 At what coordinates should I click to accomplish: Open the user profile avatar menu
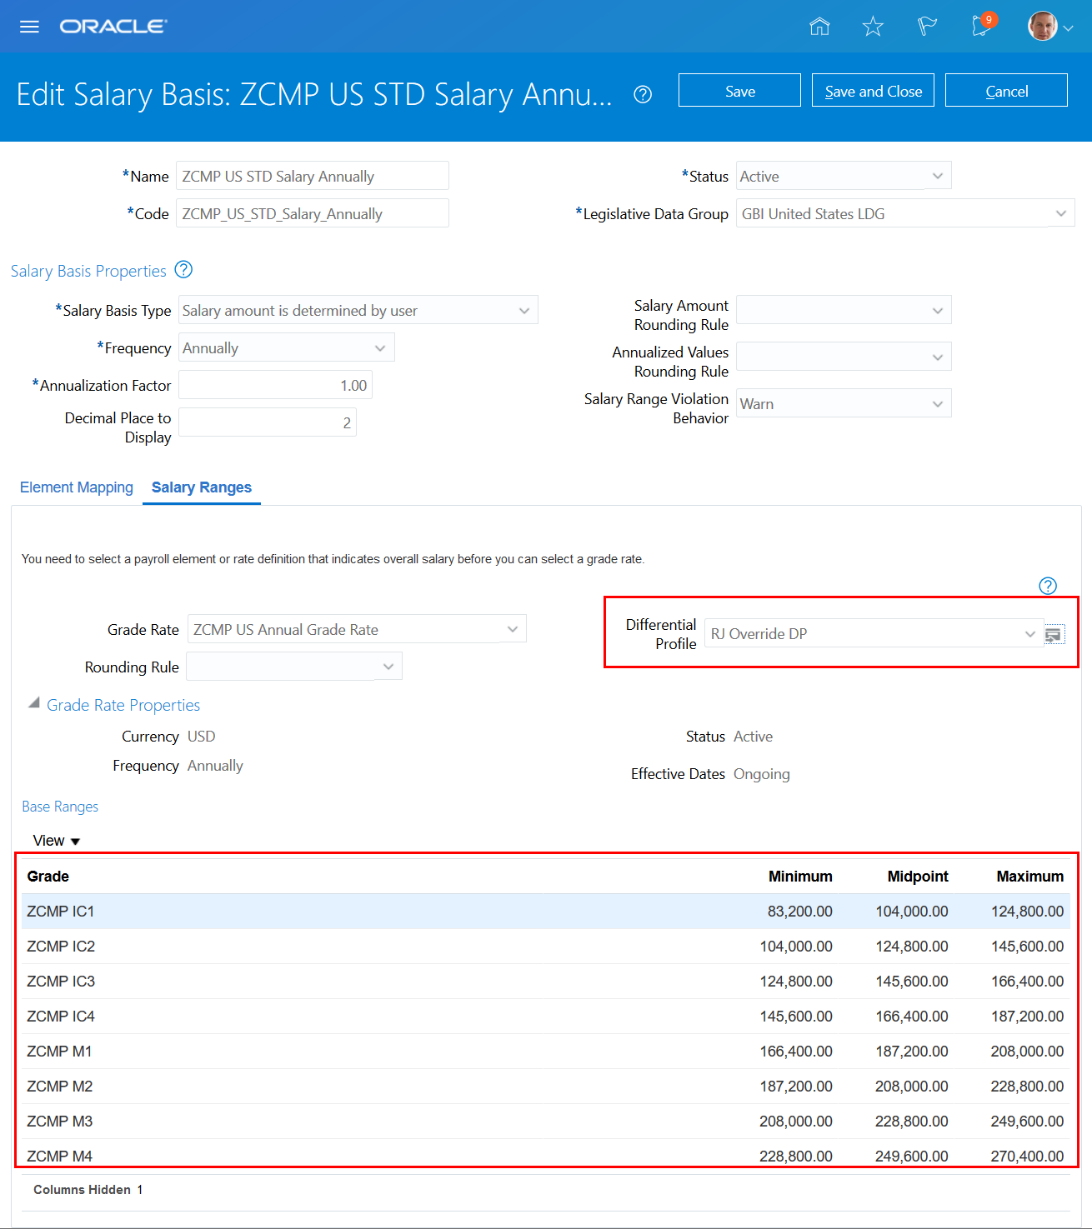click(x=1049, y=27)
